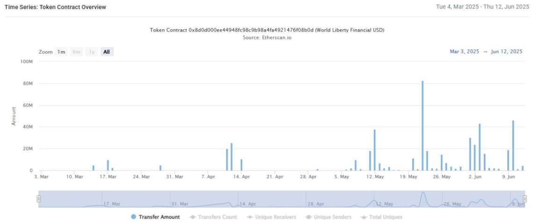Toggle the Transfer Amount legend series
Viewport: 533px width, 222px height.
click(x=155, y=217)
